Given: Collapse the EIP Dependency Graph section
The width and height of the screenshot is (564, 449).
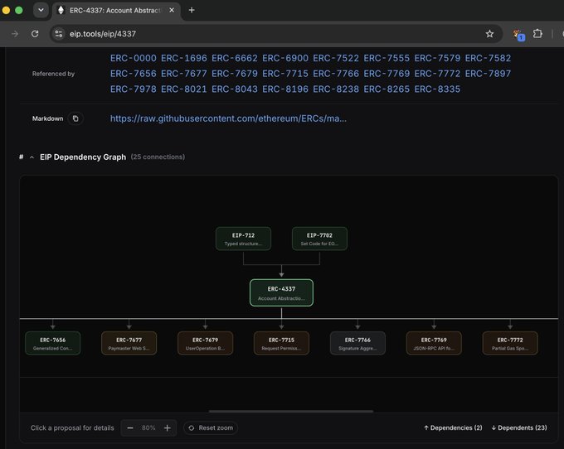Looking at the screenshot, I should (32, 157).
